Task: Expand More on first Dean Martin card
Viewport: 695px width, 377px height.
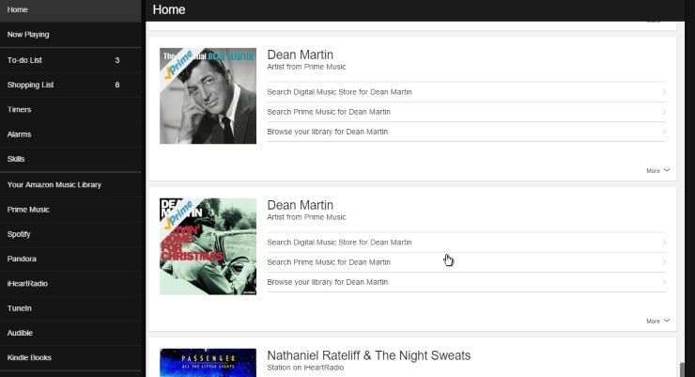Action: (x=657, y=171)
